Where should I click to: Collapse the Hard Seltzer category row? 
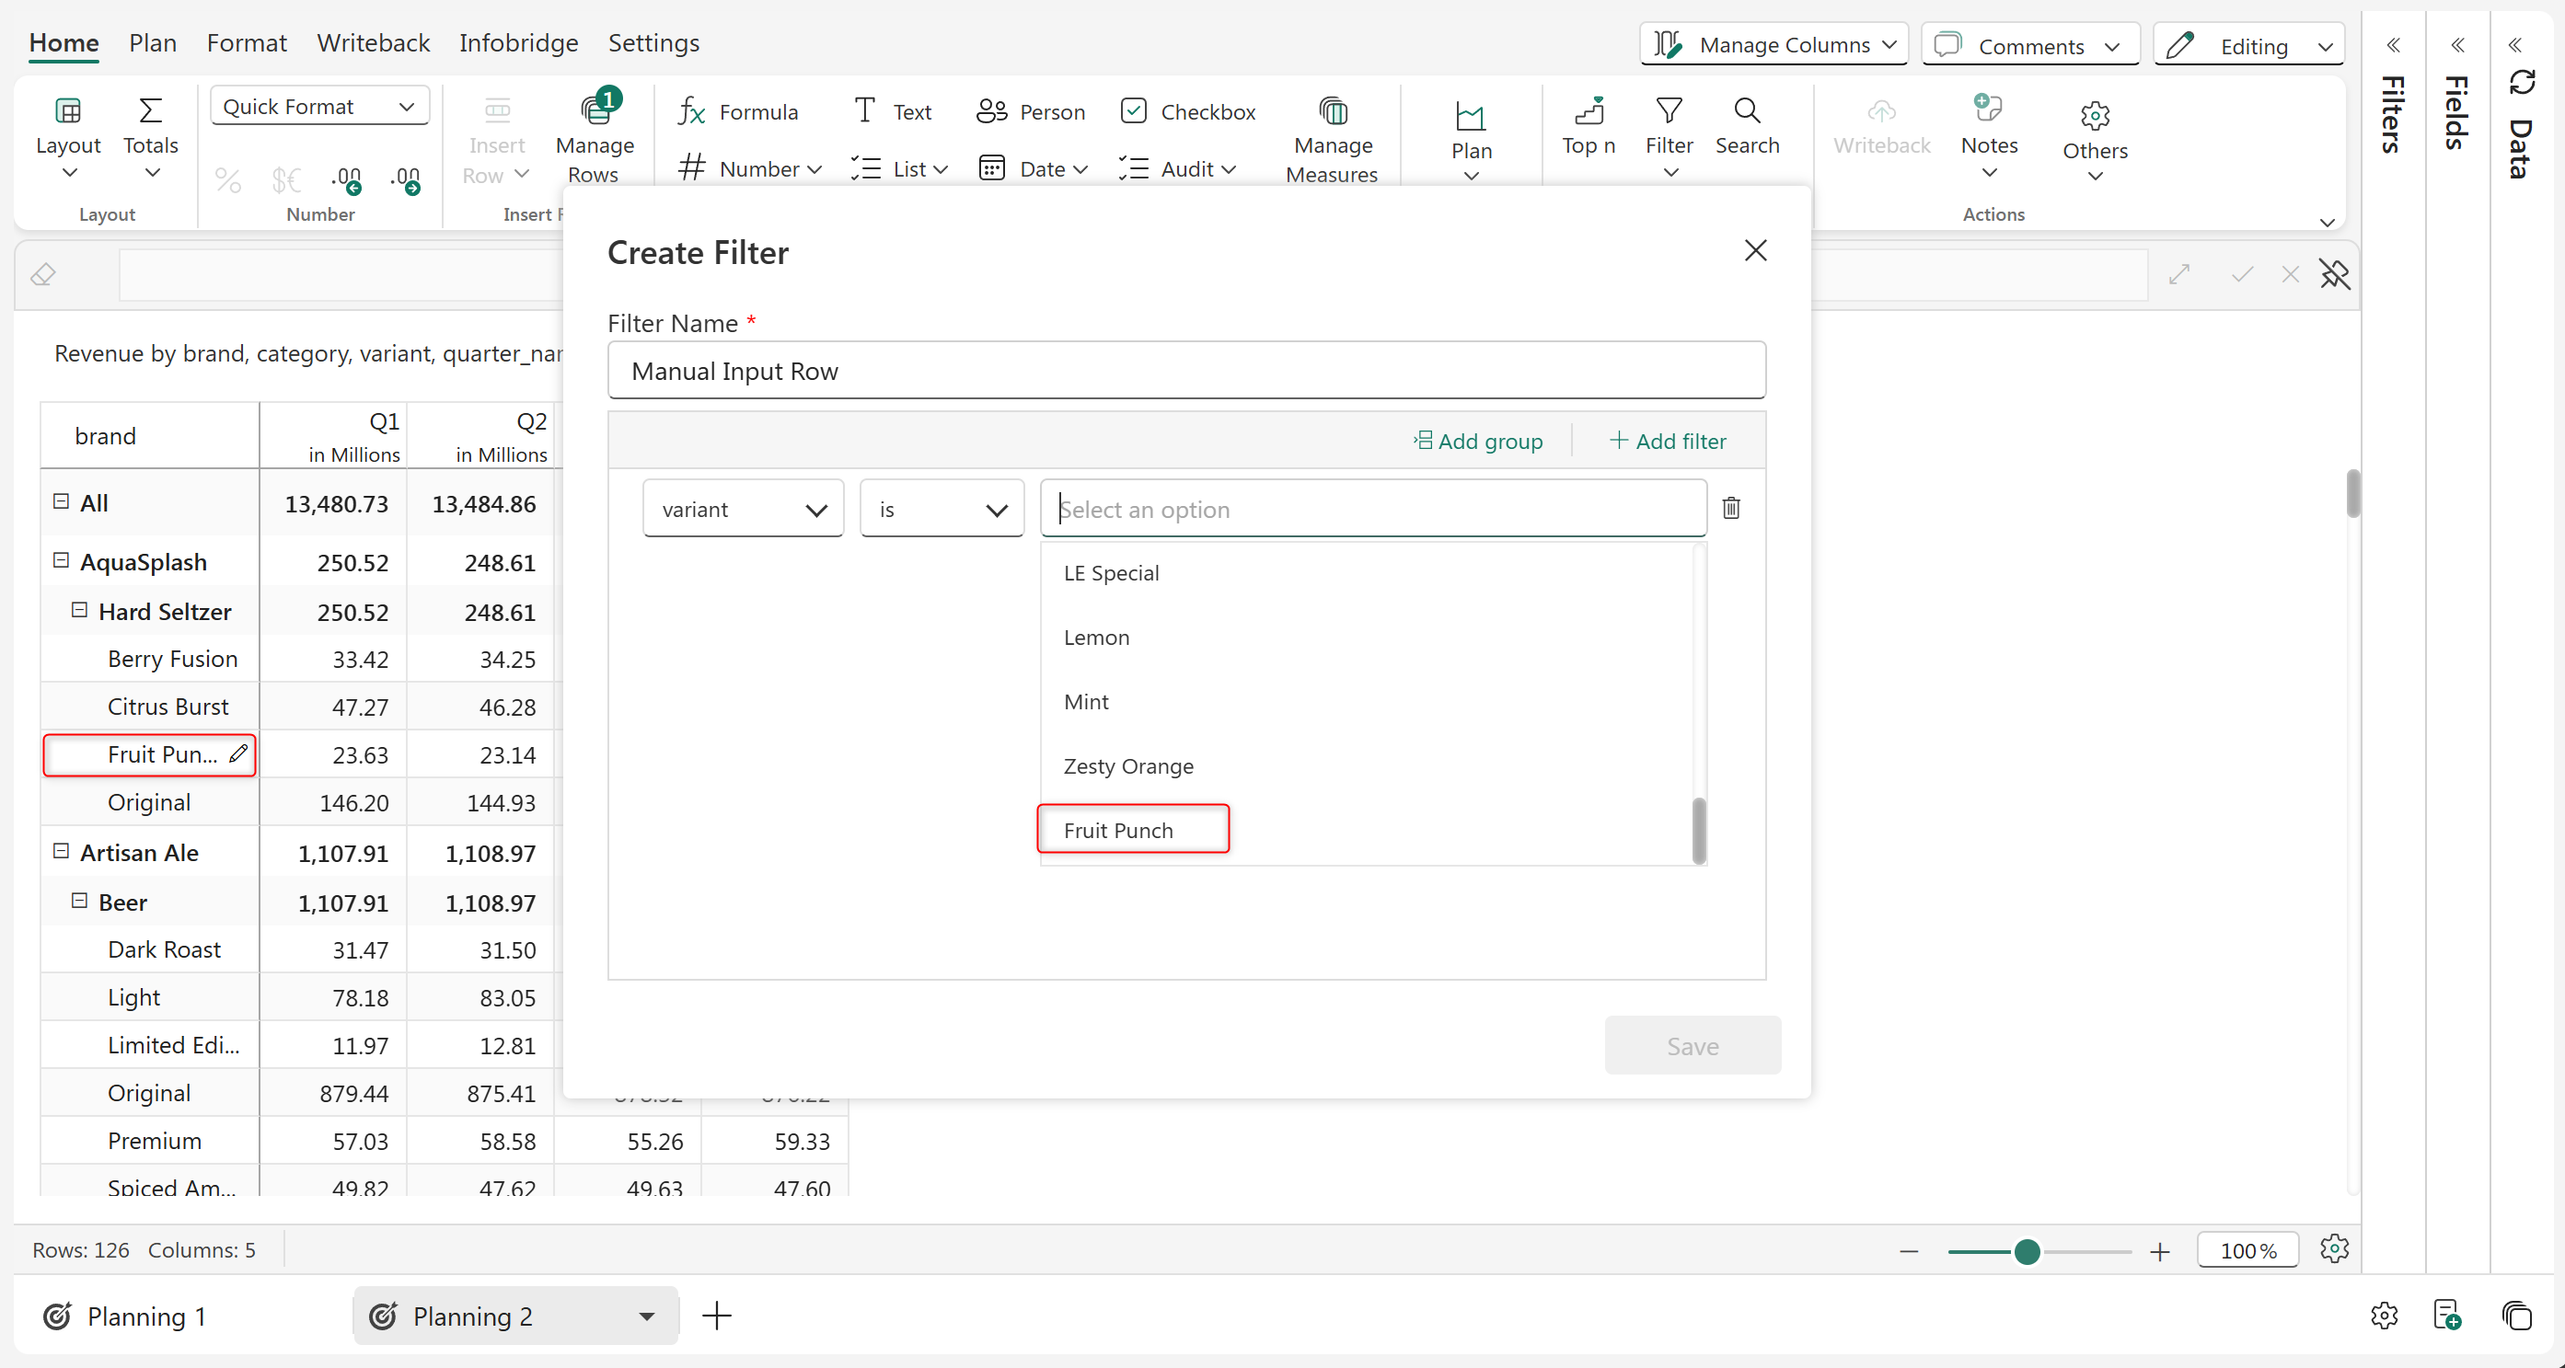80,610
